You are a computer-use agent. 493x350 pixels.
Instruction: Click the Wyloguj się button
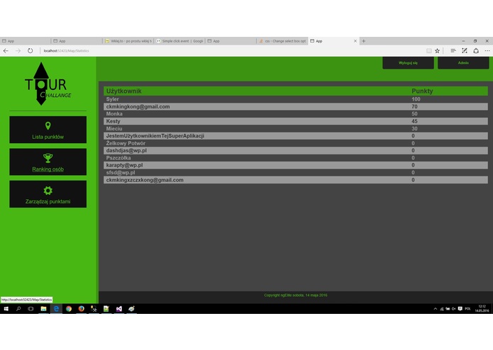coord(408,63)
